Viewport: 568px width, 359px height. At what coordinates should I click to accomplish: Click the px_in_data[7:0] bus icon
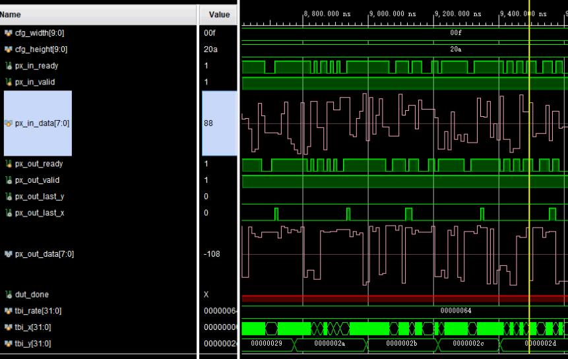[9, 123]
